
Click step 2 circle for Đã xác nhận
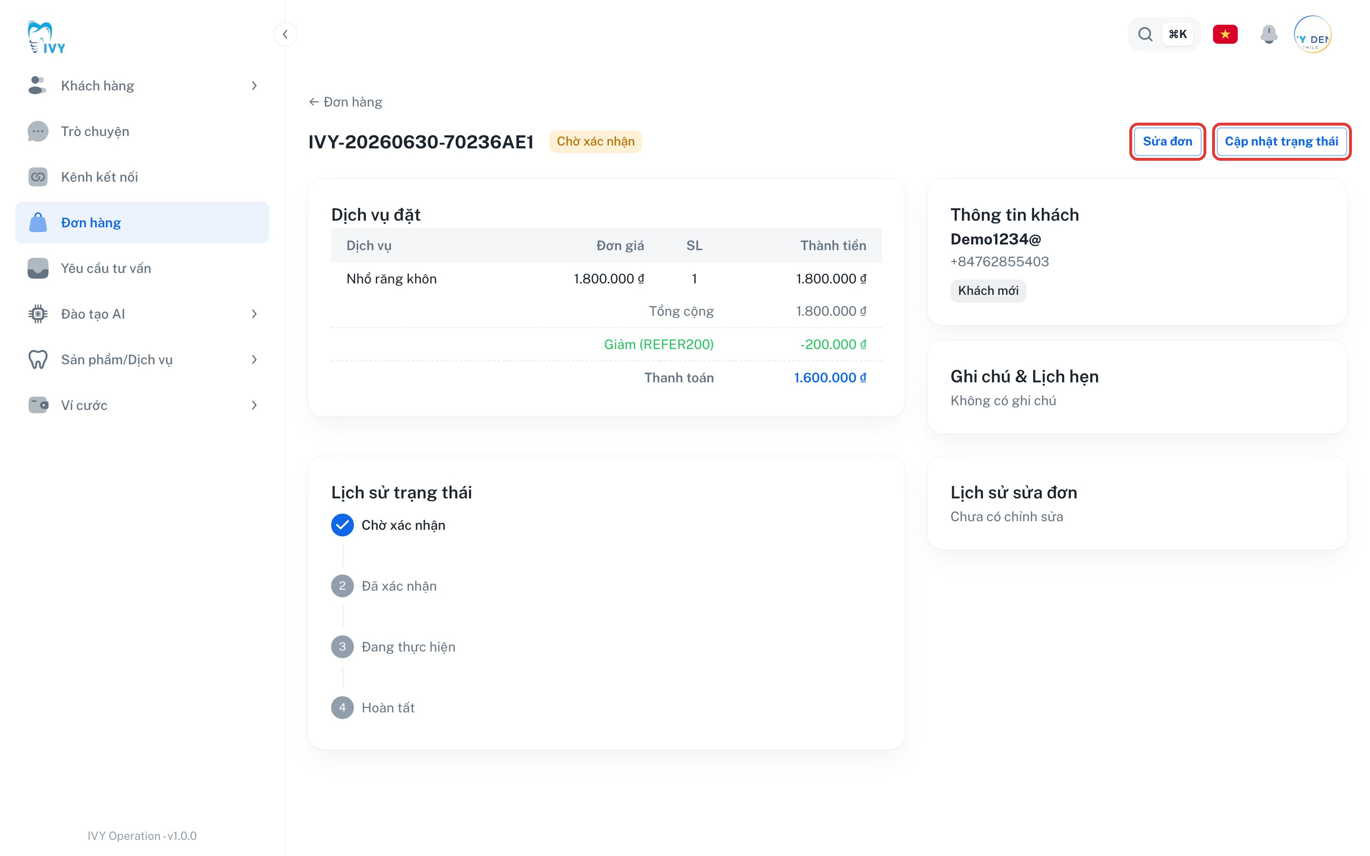coord(342,586)
